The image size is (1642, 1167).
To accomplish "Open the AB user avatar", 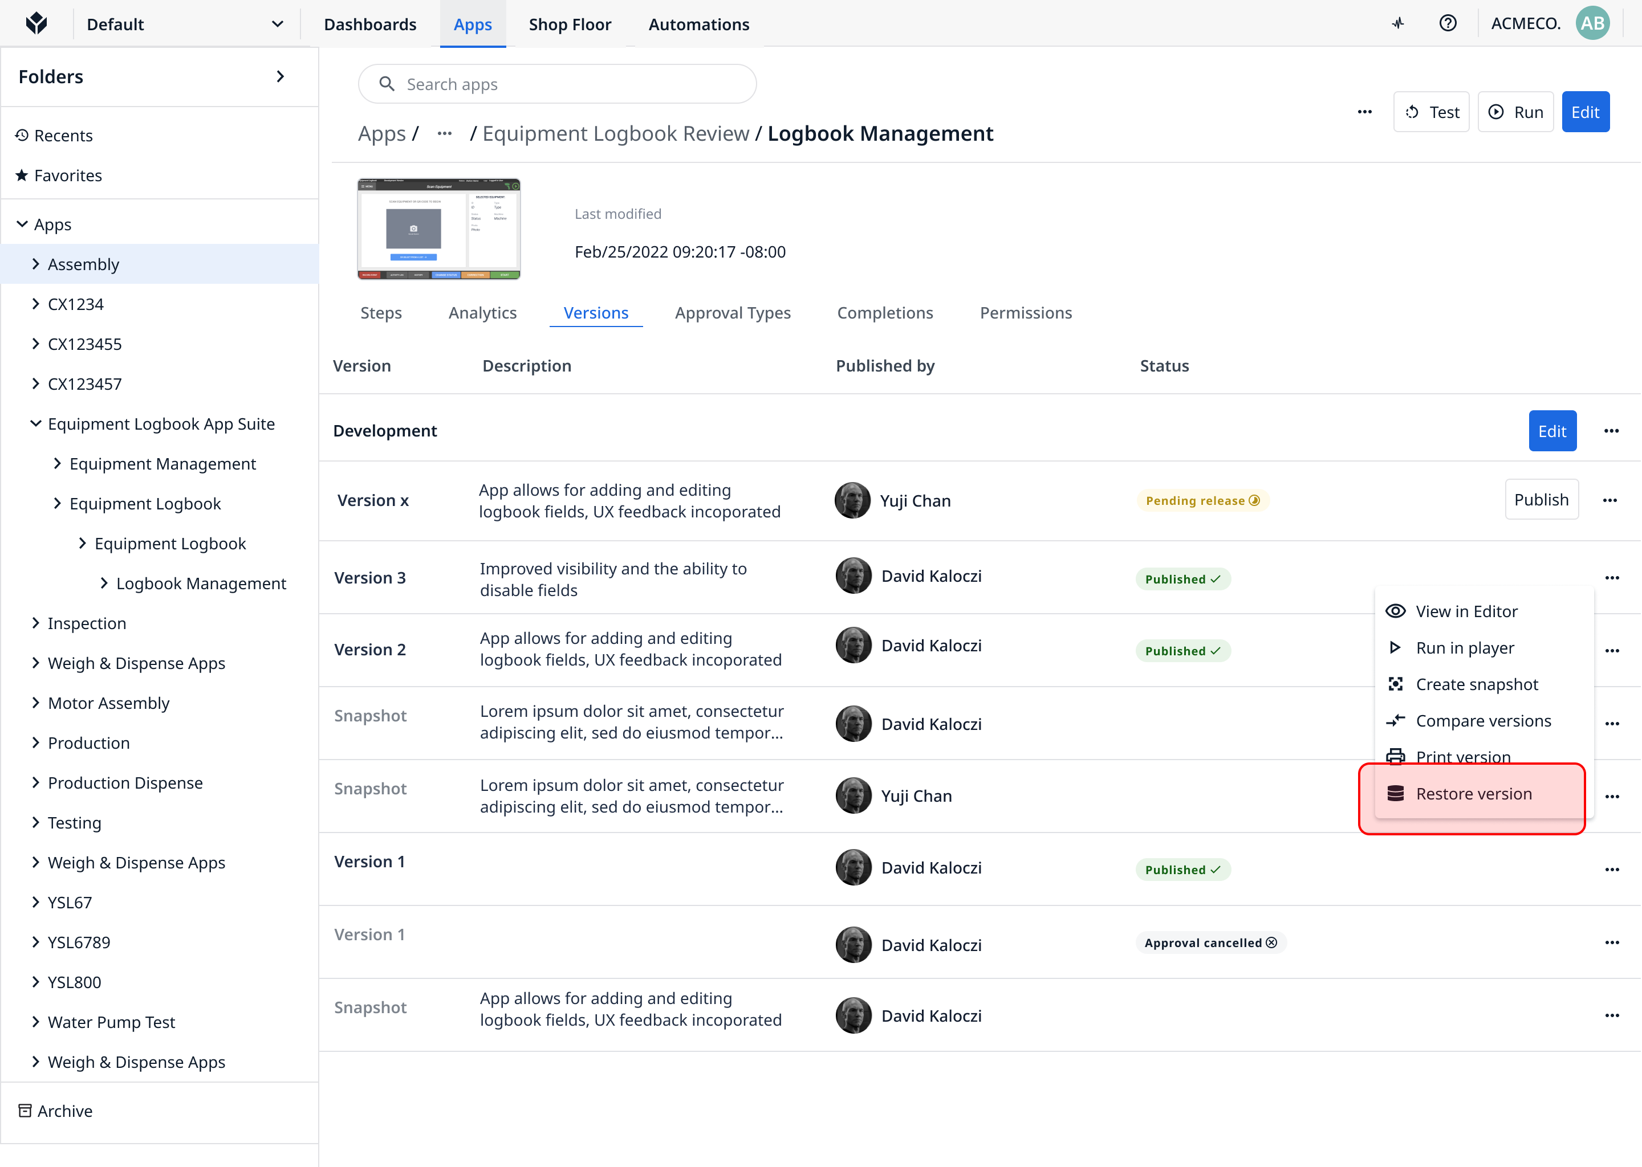I will [1592, 24].
